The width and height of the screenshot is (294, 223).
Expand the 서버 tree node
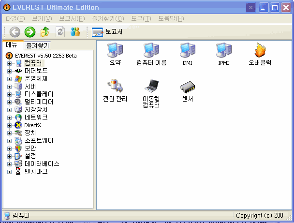[9, 87]
